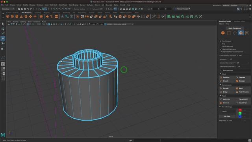This screenshot has height=142, width=252.
Task: Open the viewport Shading menu
Action: pos(15,22)
